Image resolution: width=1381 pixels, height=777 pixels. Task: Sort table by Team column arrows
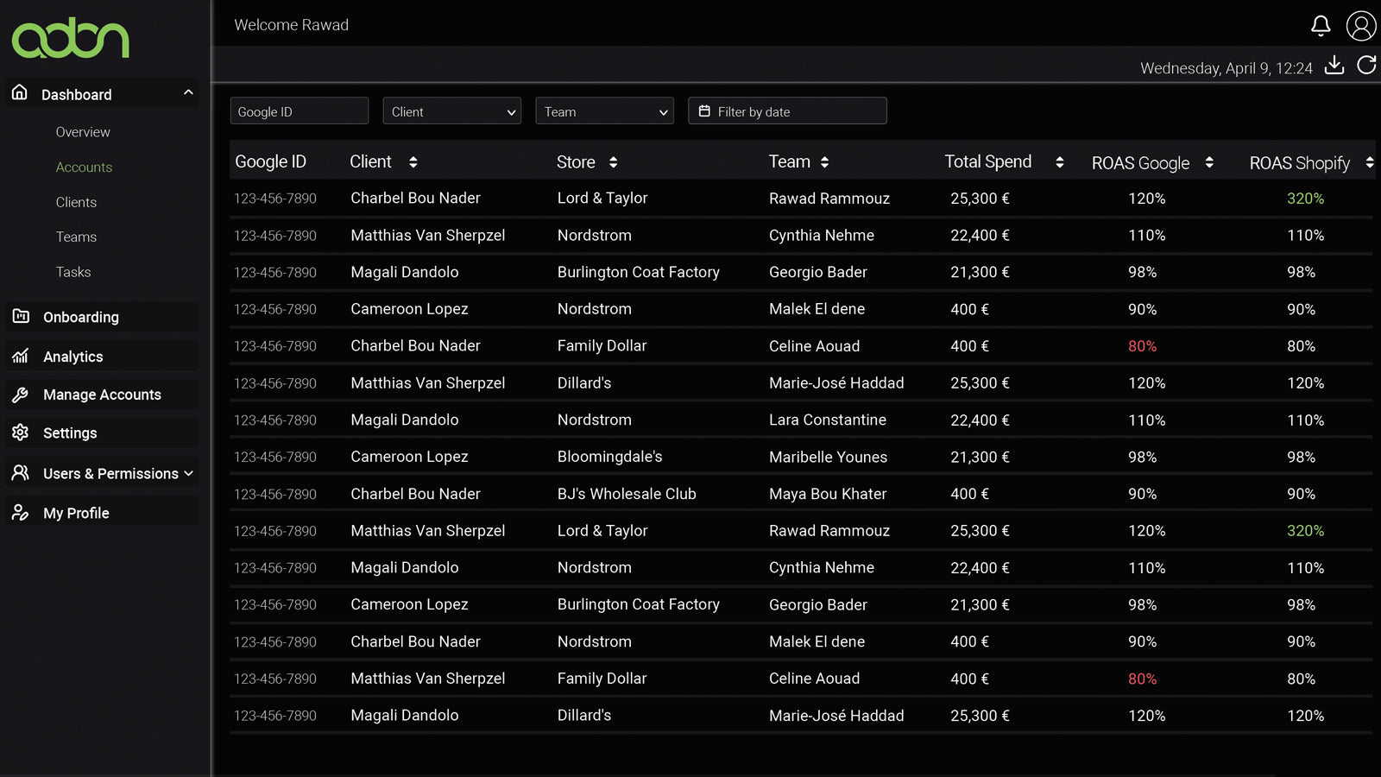(824, 162)
